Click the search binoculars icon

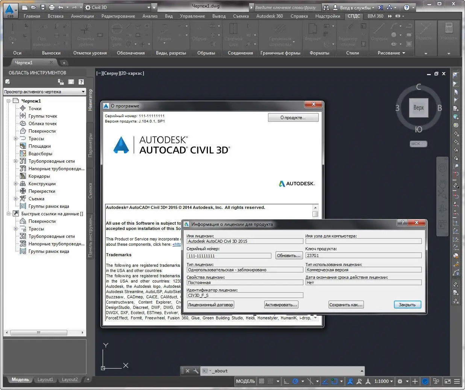coord(326,8)
